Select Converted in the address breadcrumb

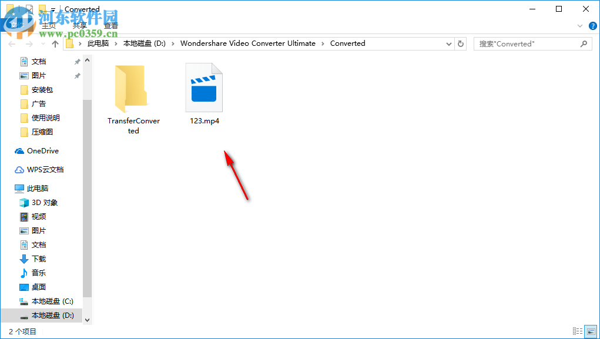(x=347, y=43)
